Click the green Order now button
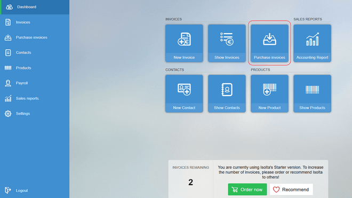The image size is (352, 198). click(247, 189)
